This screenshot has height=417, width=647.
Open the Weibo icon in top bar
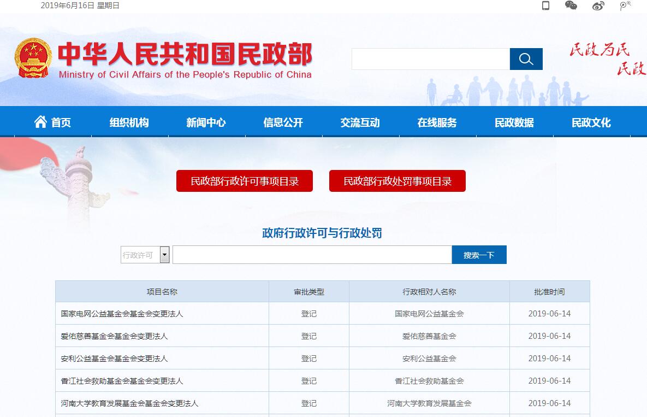tap(598, 5)
